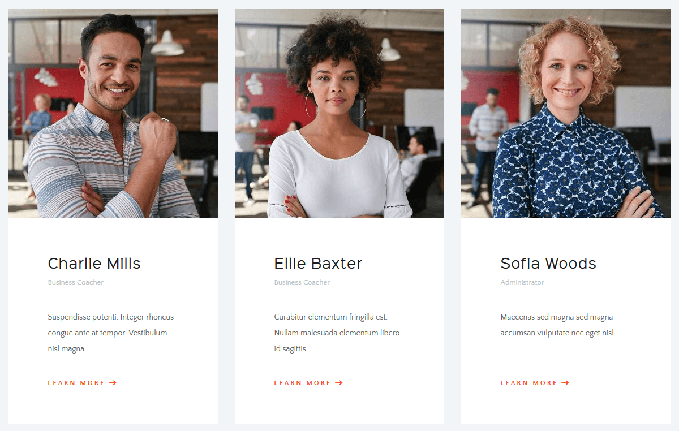The height and width of the screenshot is (431, 679).
Task: Open Charlie Mills's profile photo
Action: (x=113, y=114)
